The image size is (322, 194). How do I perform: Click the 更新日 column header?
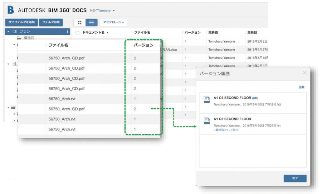[252, 32]
